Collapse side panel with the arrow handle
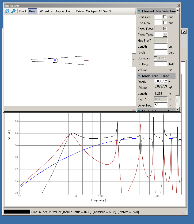 [x=134, y=60]
